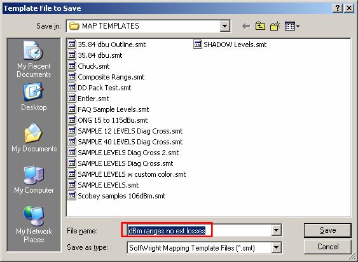Go to Desktop location in sidebar
358x262 pixels.
tap(34, 97)
